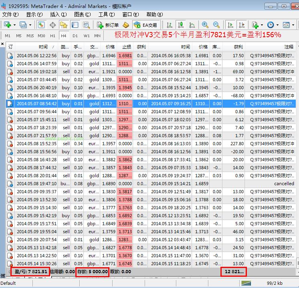Select the row with profit 227.80
Image resolution: width=299 pixels, height=288 pixels.
[151, 144]
